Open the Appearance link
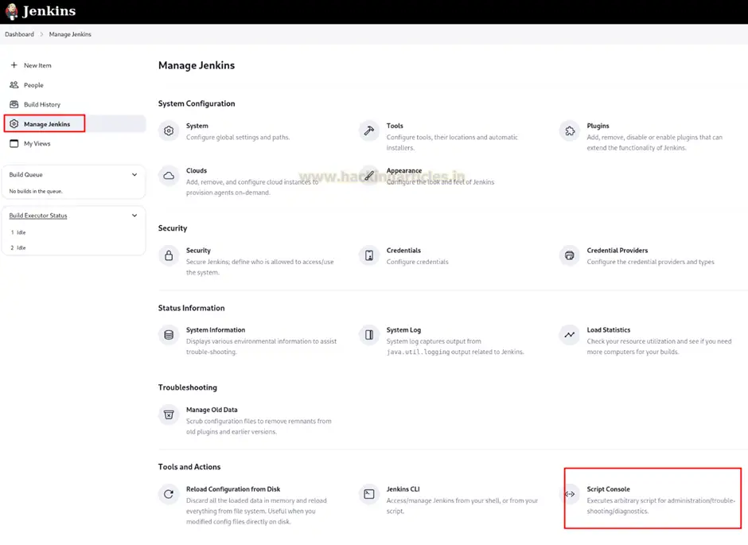 [404, 171]
